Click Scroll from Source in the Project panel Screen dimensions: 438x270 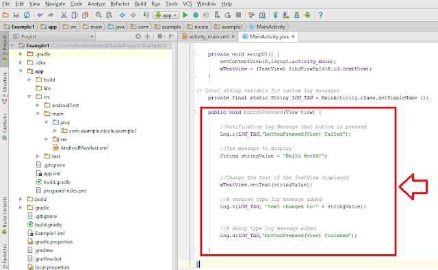[x=138, y=36]
